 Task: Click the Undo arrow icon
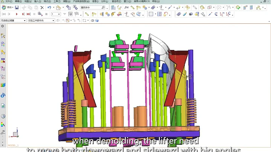(x=49, y=8)
